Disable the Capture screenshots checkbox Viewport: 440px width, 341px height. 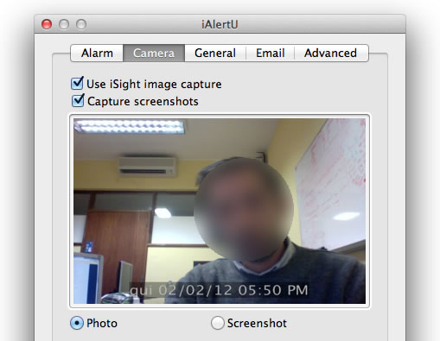[x=78, y=101]
